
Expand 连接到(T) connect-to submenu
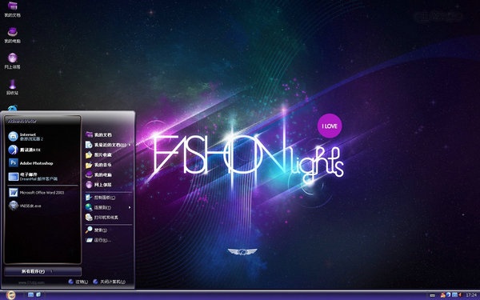click(108, 207)
